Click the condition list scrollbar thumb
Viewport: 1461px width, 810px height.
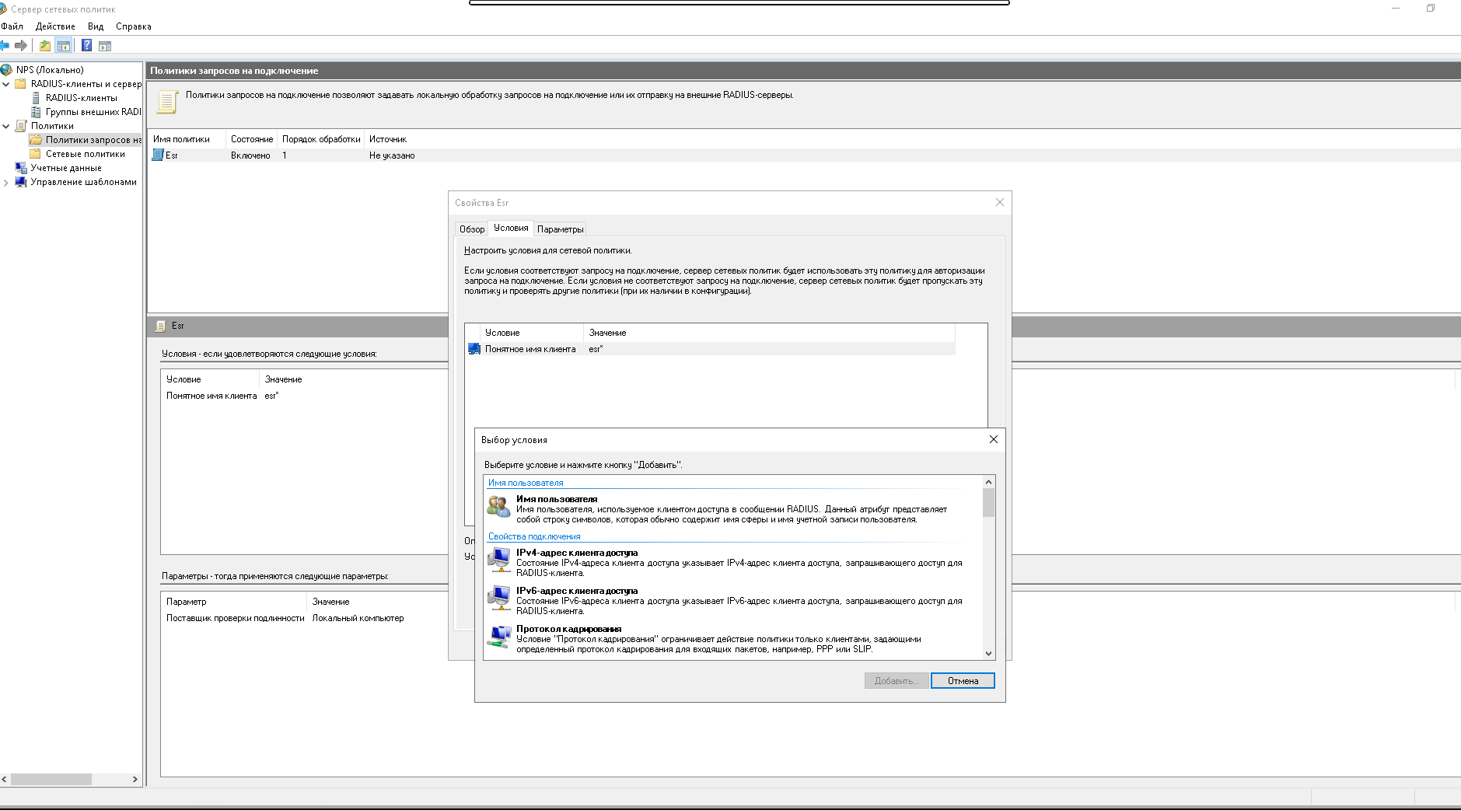[988, 502]
